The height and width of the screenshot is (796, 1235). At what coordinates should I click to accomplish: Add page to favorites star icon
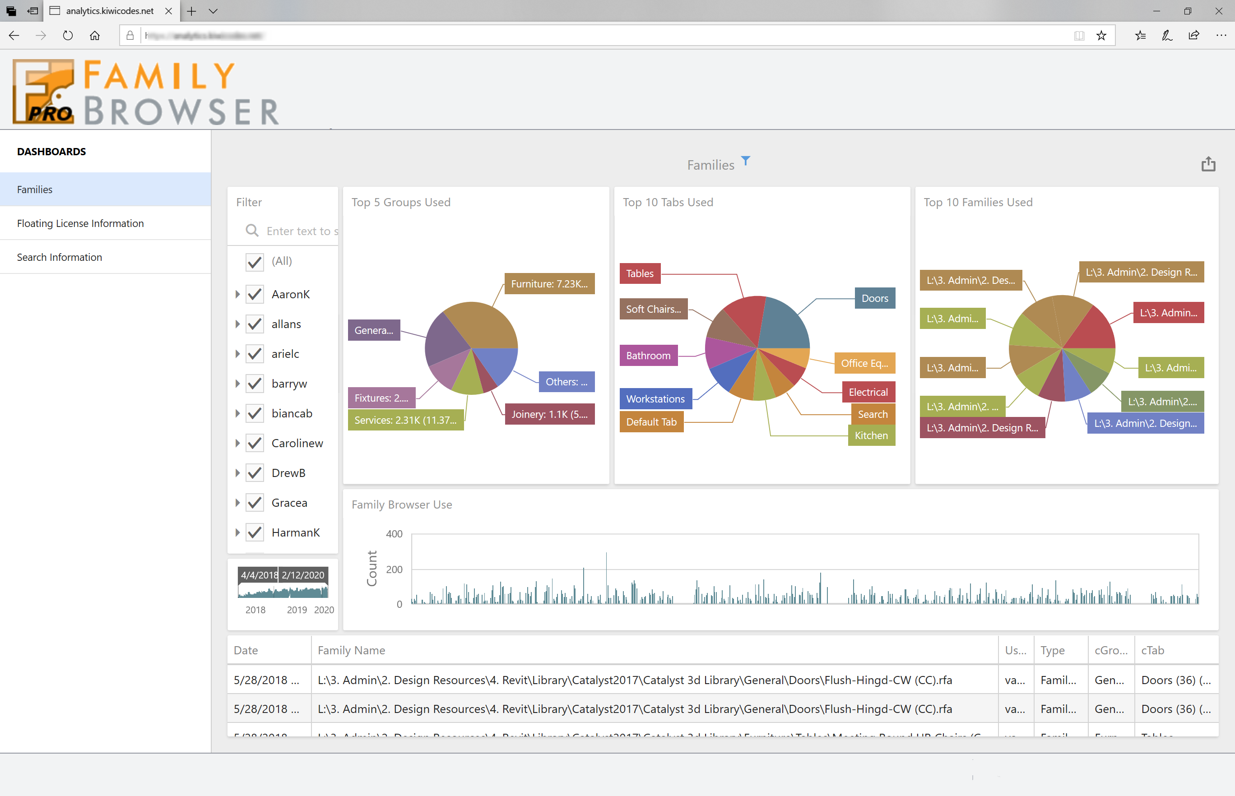click(1101, 35)
